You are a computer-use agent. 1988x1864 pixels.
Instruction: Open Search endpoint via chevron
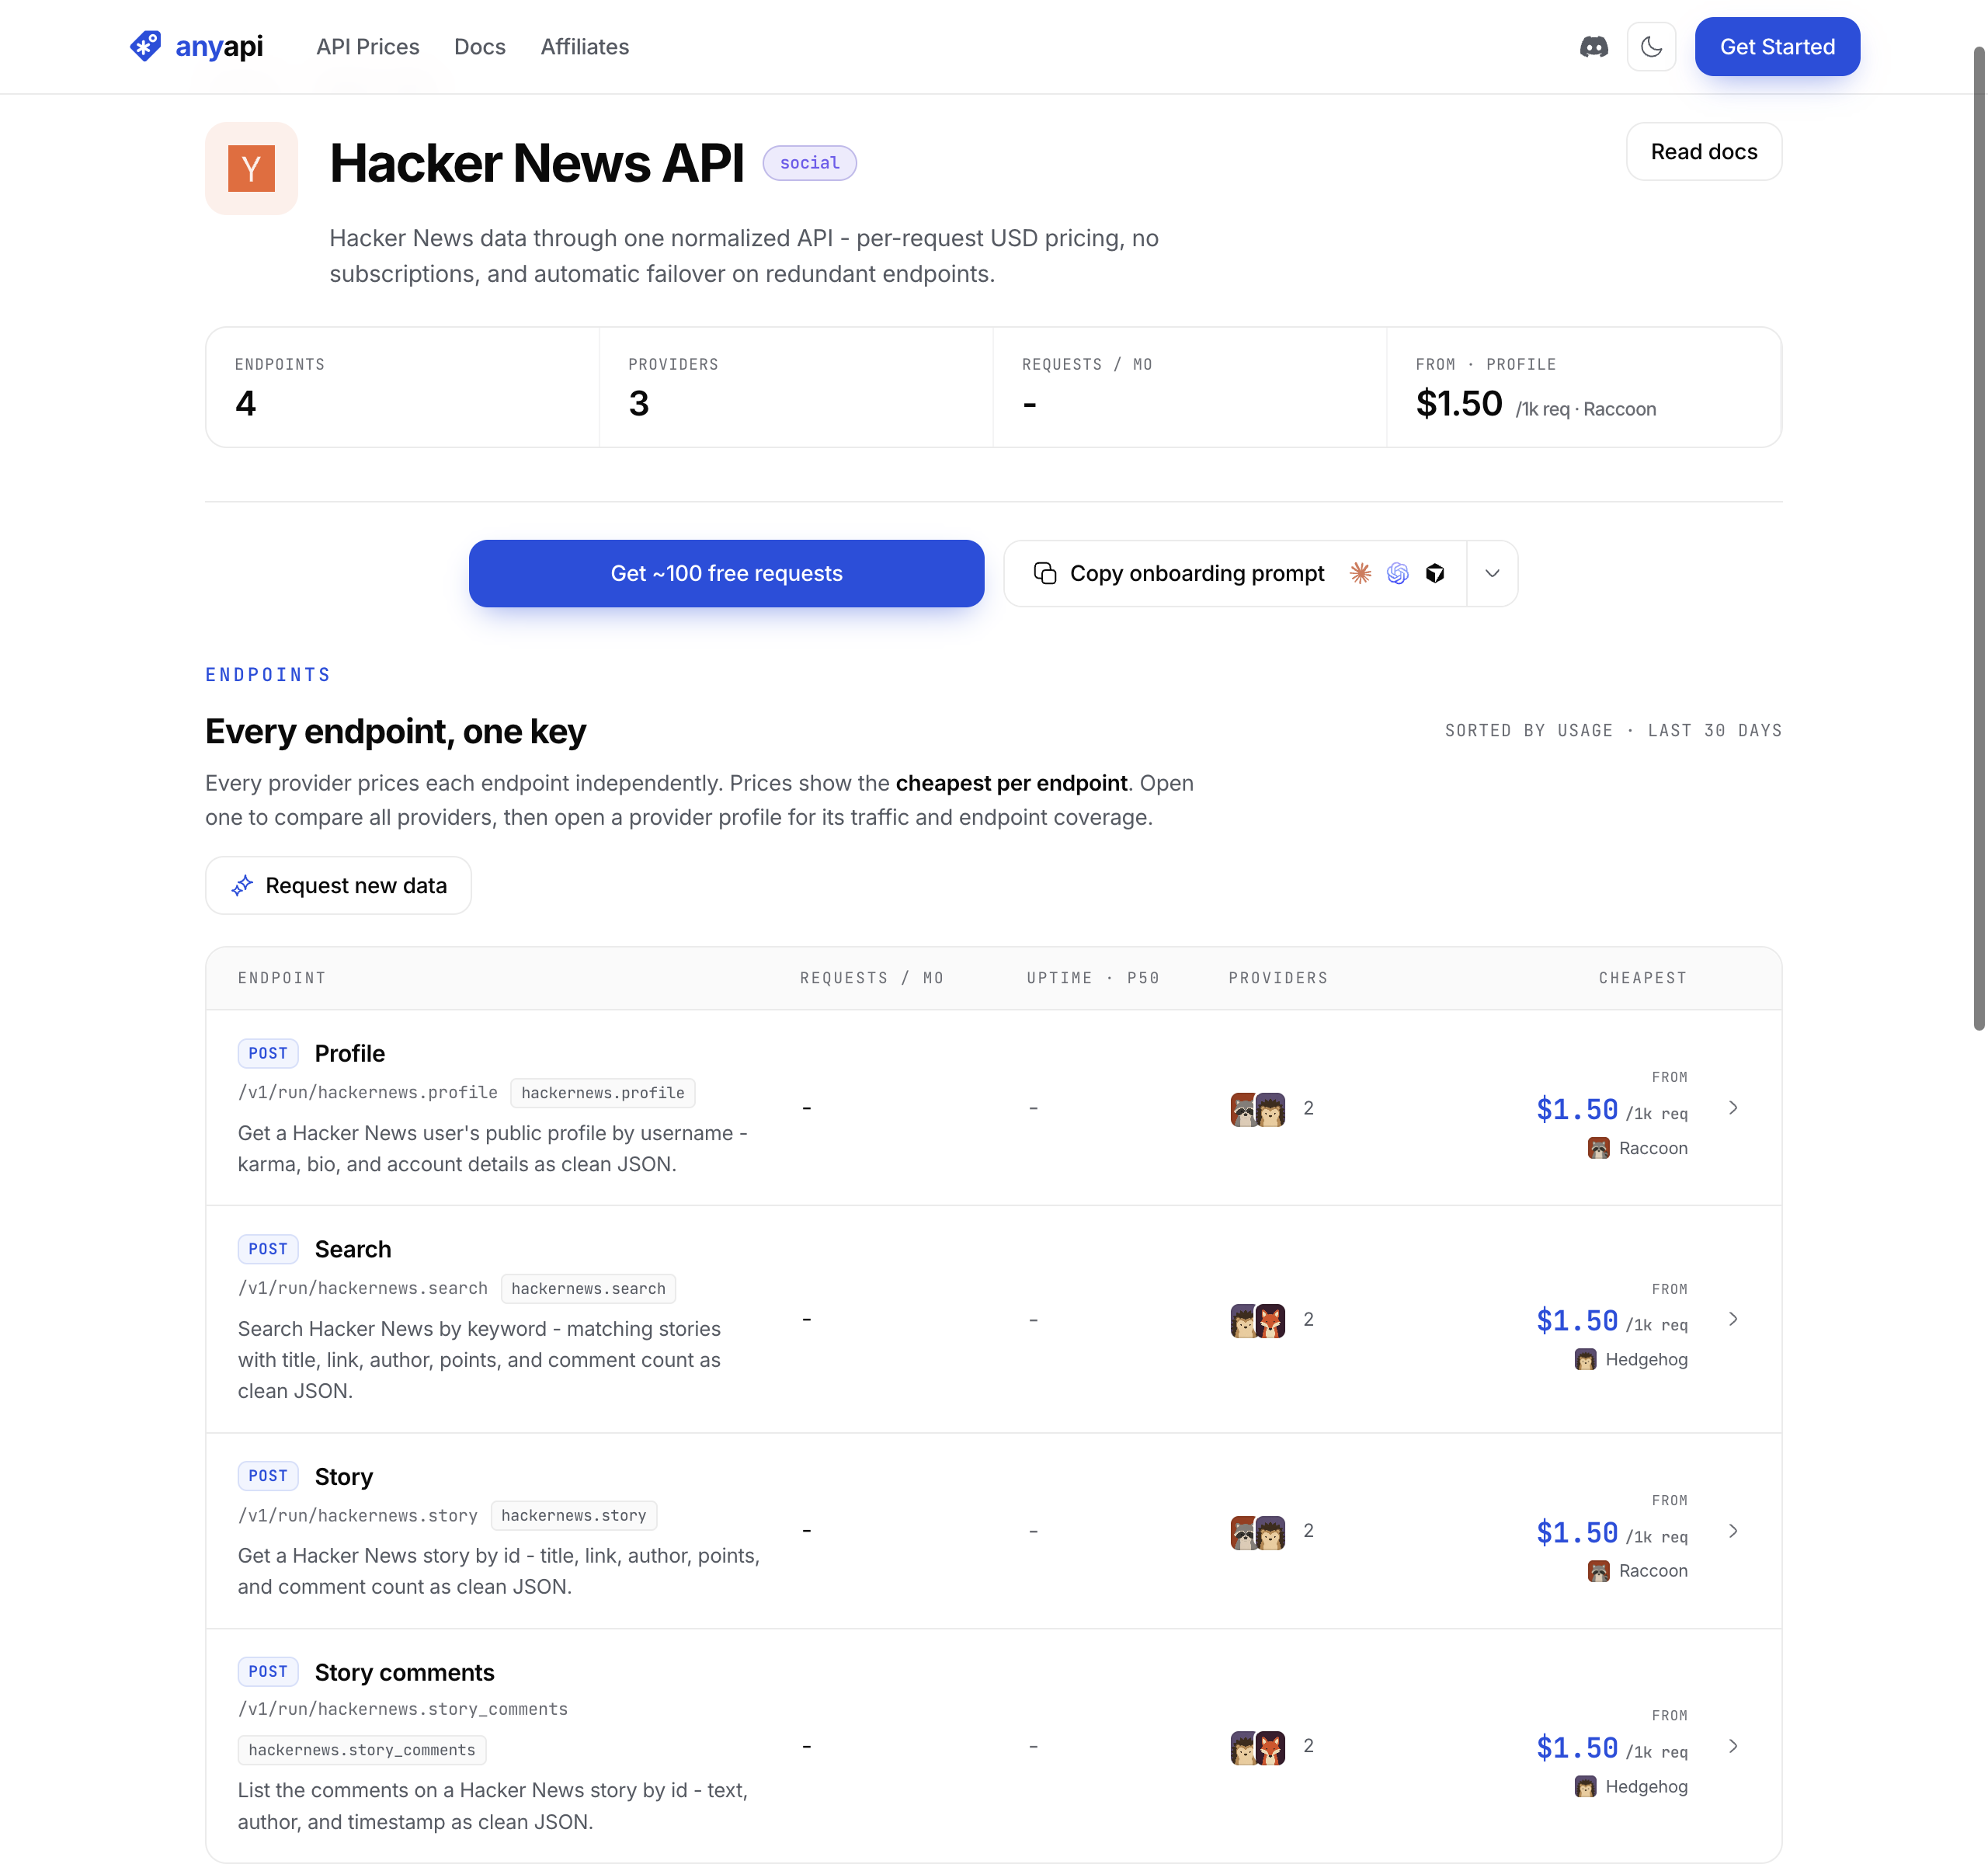[1733, 1319]
